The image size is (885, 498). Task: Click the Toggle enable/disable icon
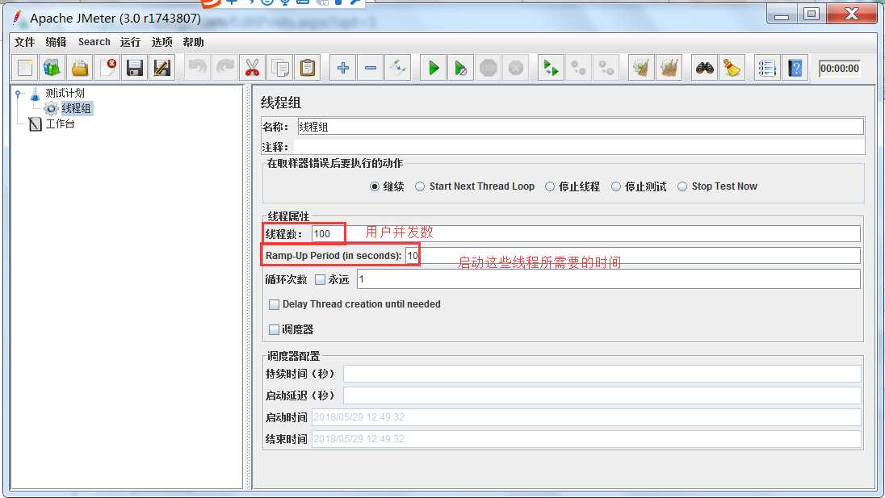[398, 69]
